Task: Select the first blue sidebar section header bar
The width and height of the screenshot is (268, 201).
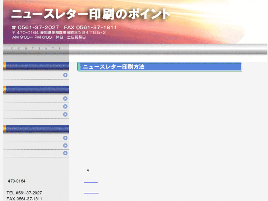Action: coord(36,66)
